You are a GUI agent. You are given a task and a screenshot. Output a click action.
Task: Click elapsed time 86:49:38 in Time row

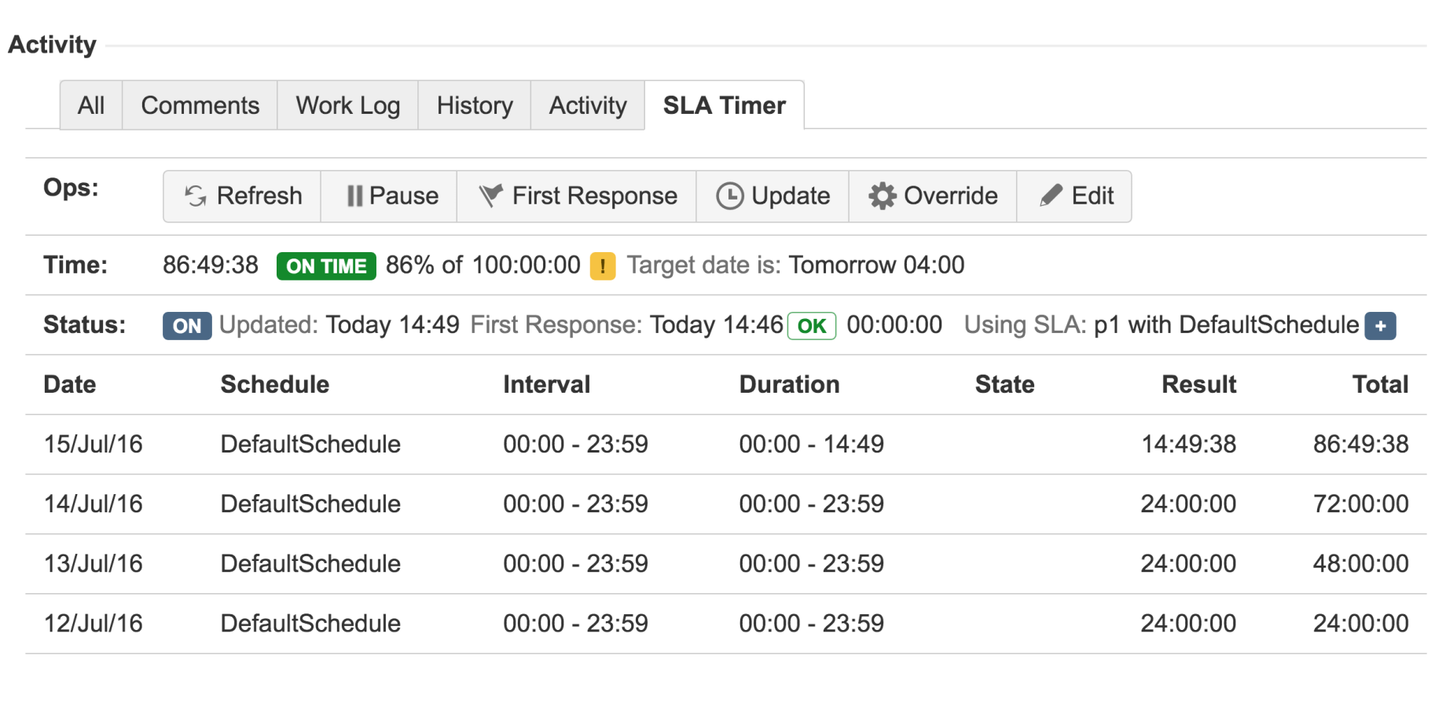pos(211,265)
